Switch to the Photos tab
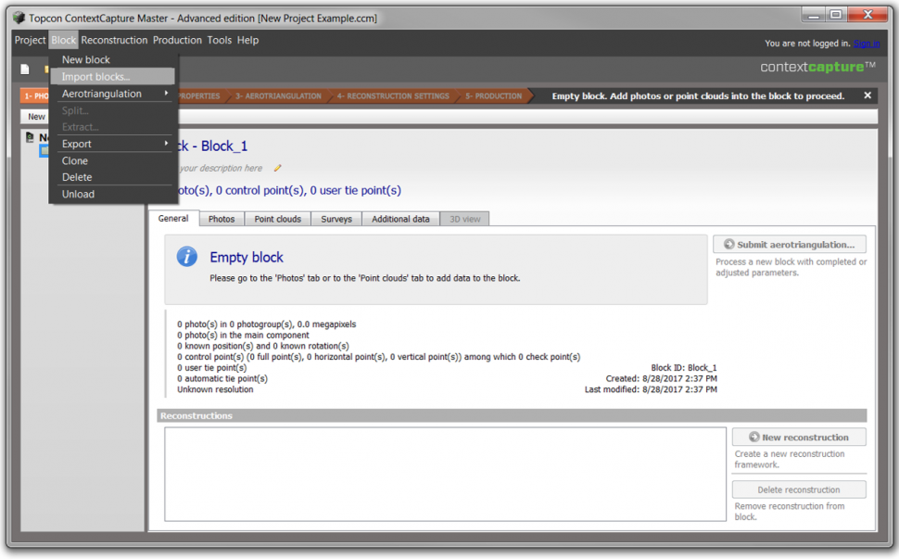Viewport: 899px width, 559px height. [x=222, y=219]
